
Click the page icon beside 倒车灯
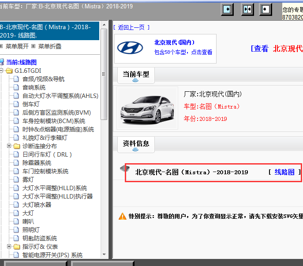16,104
